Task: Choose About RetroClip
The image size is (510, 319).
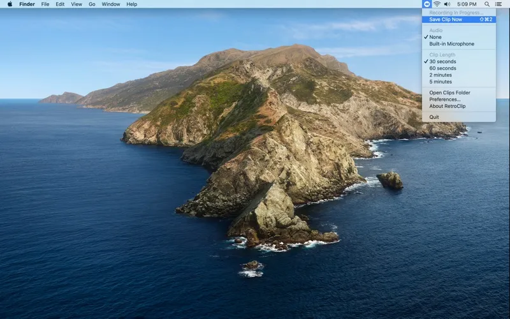Action: tap(459, 107)
